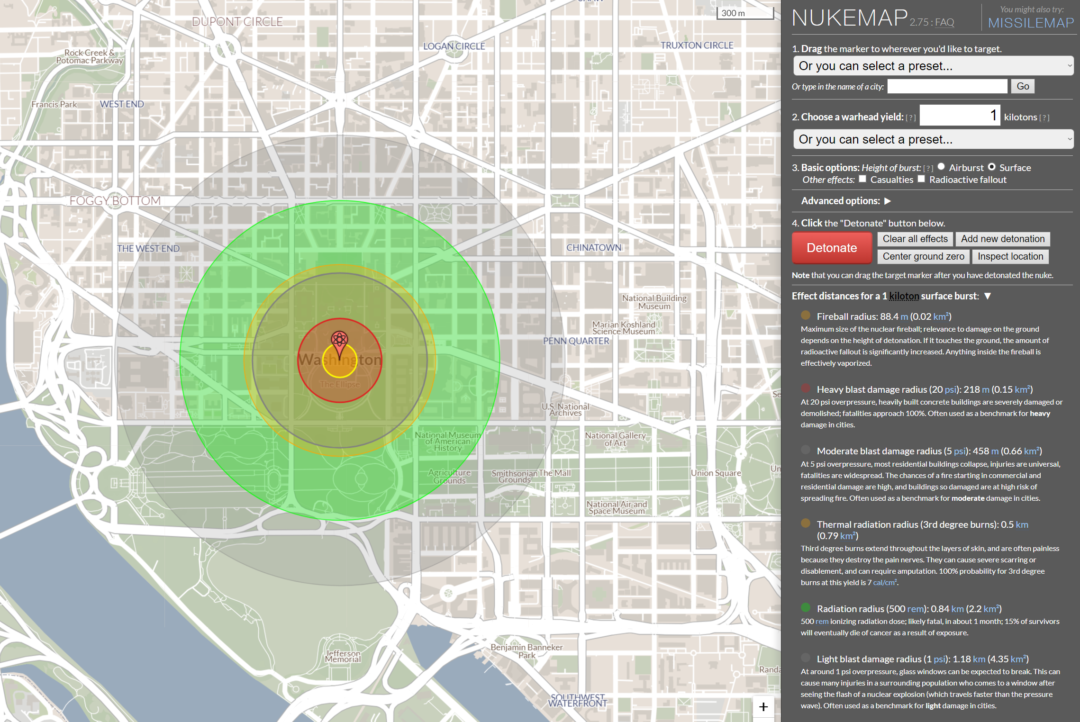This screenshot has width=1080, height=722.
Task: Click the U.S. National Archives map label
Action: point(565,409)
